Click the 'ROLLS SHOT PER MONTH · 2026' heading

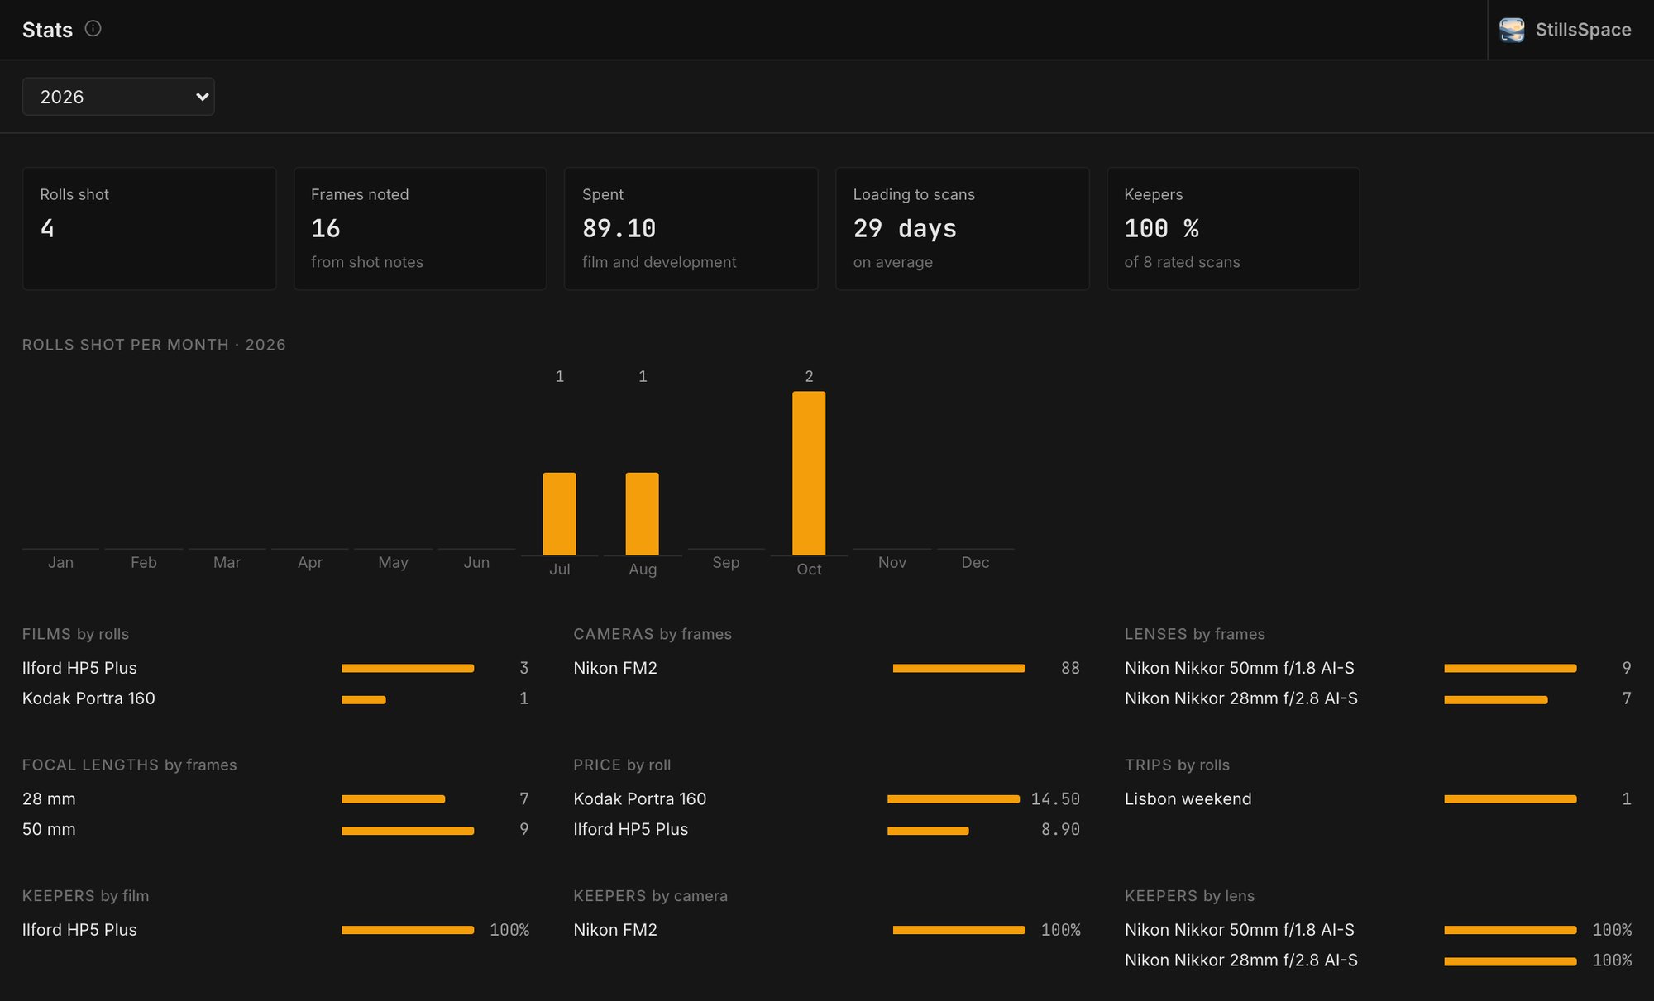[154, 345]
